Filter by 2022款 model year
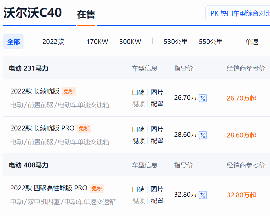 click(x=53, y=42)
